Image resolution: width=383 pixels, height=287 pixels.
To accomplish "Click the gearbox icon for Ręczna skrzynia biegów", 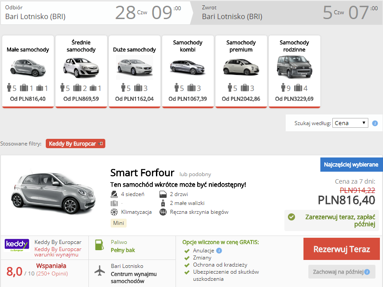I will pyautogui.click(x=163, y=212).
